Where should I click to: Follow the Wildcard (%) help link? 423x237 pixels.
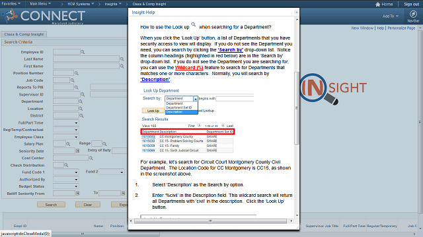(x=189, y=67)
